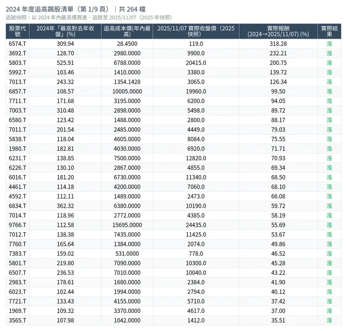Screen dimensions: 347x331
Task: Select stock code 4461.T
Action: pyautogui.click(x=17, y=187)
